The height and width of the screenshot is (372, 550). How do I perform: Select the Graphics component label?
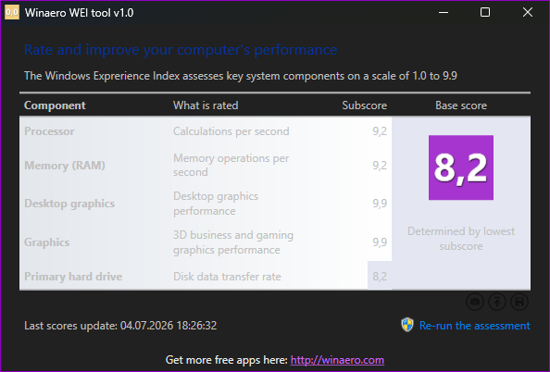46,242
